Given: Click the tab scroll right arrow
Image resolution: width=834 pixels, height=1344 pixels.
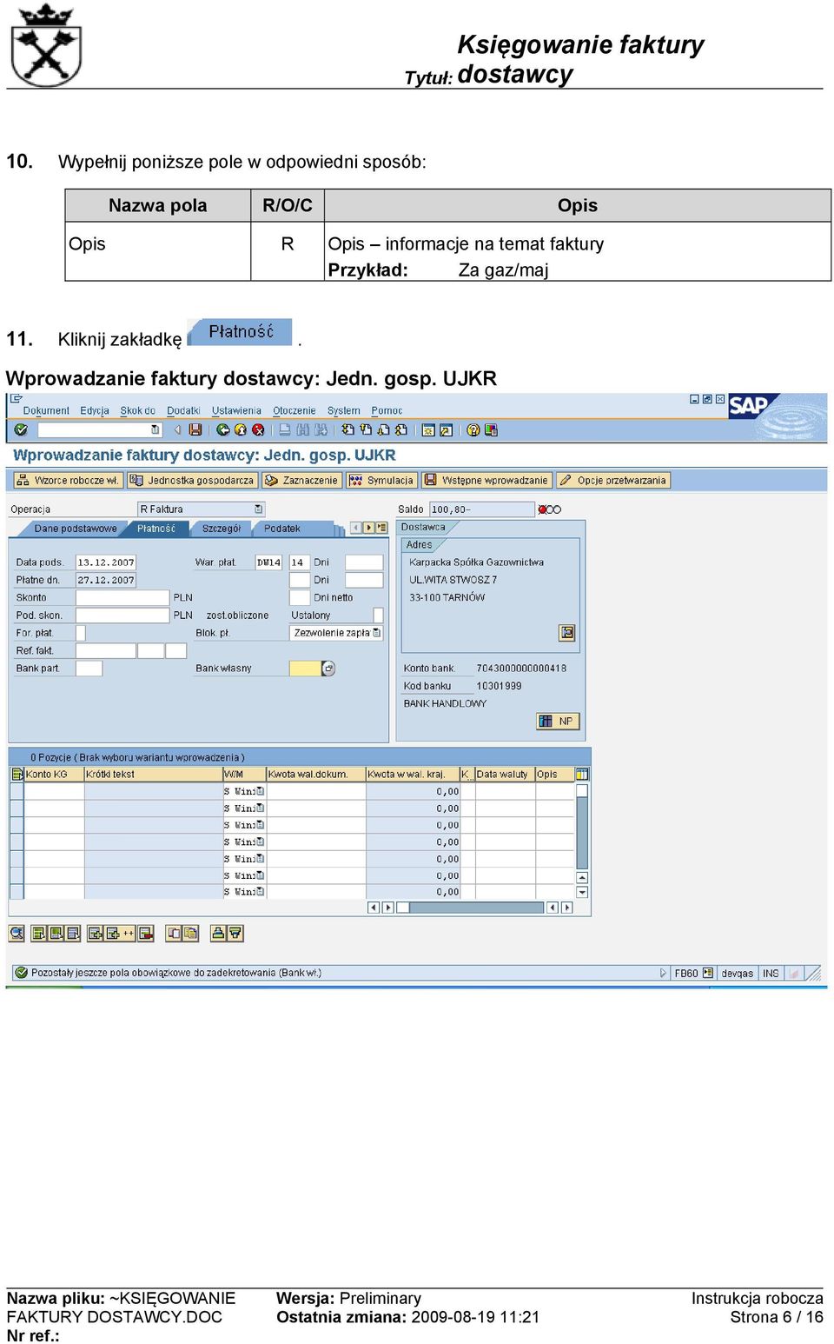Looking at the screenshot, I should click(x=368, y=528).
